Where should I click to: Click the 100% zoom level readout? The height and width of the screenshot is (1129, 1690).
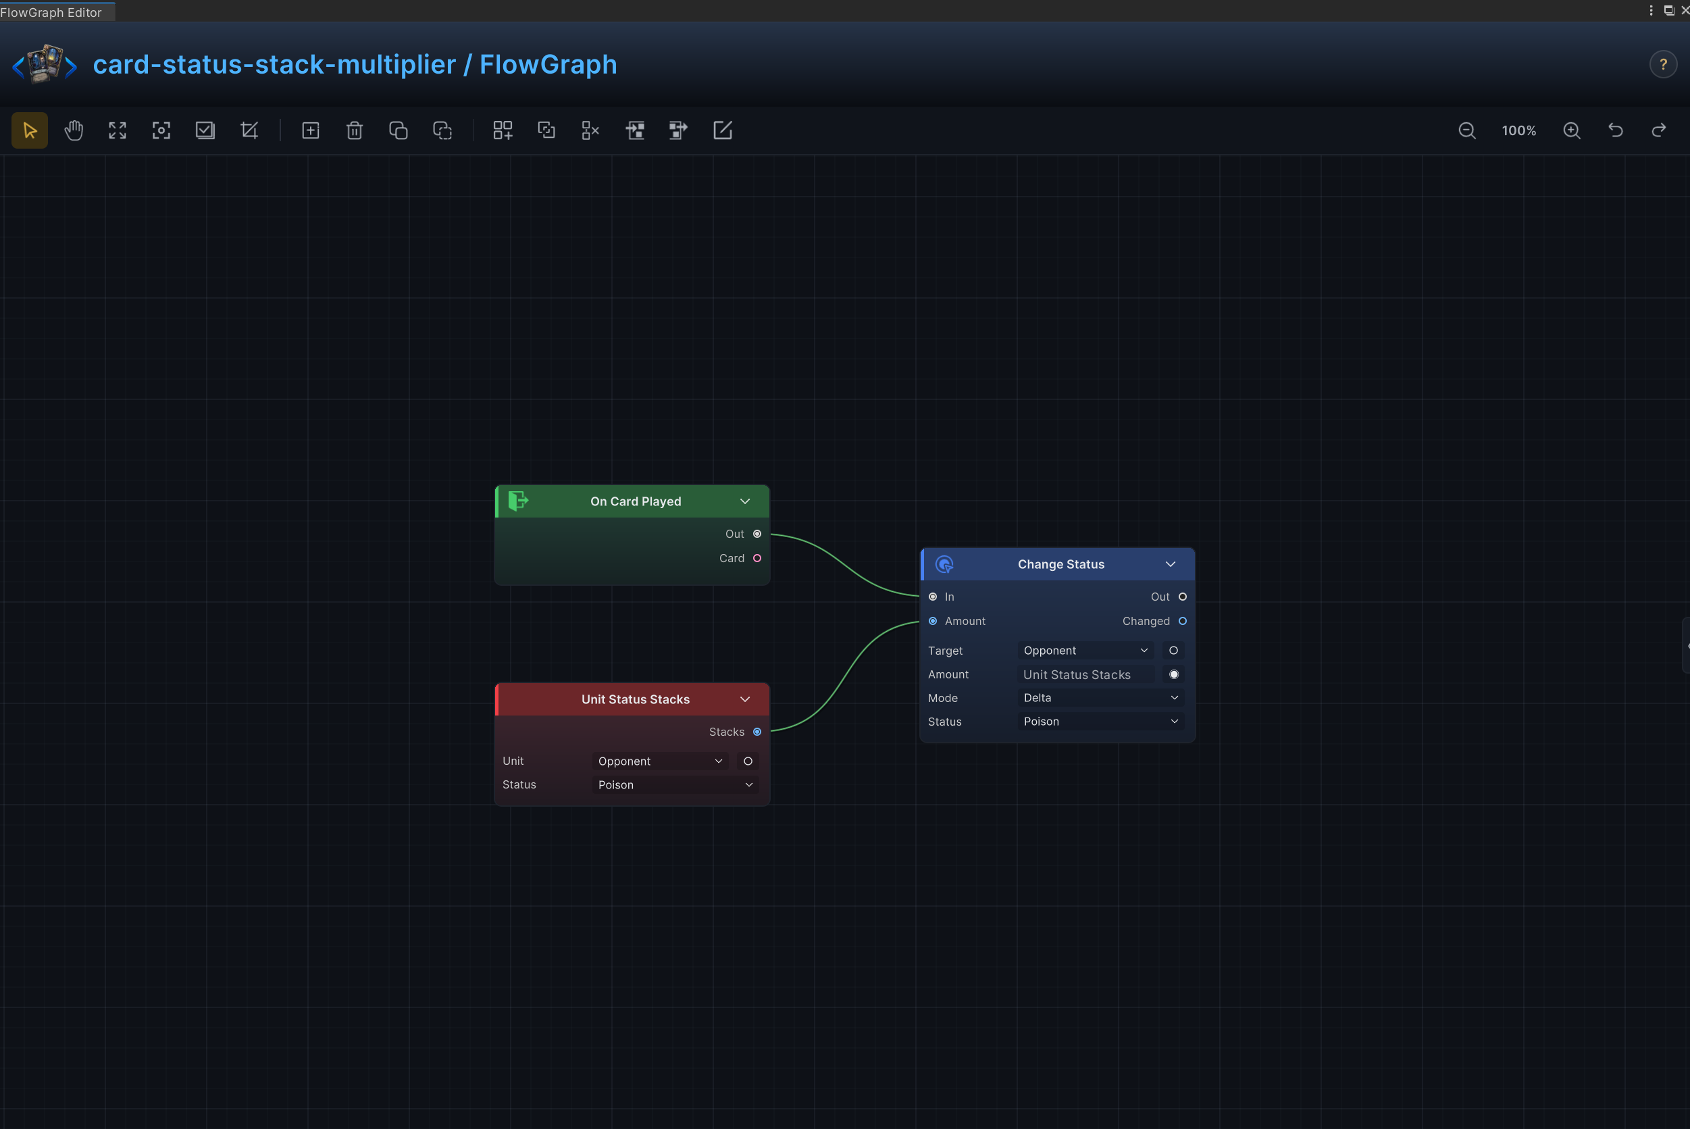(1518, 130)
